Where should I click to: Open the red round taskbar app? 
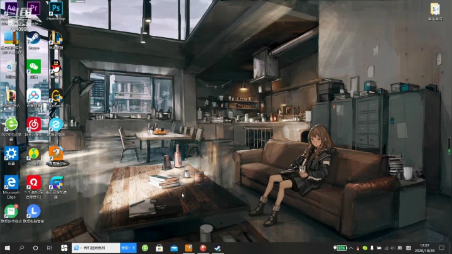click(x=203, y=248)
